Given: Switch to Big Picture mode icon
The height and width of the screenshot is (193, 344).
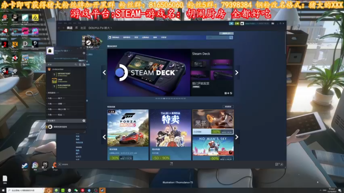Looking at the screenshot, I should [x=273, y=24].
